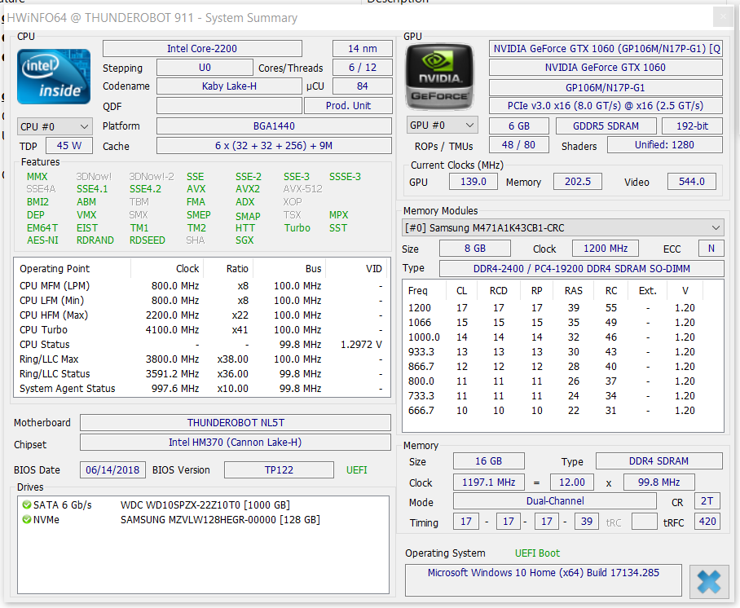Click the memory clock value 1197.1 MHz
Image resolution: width=740 pixels, height=608 pixels.
pos(488,482)
